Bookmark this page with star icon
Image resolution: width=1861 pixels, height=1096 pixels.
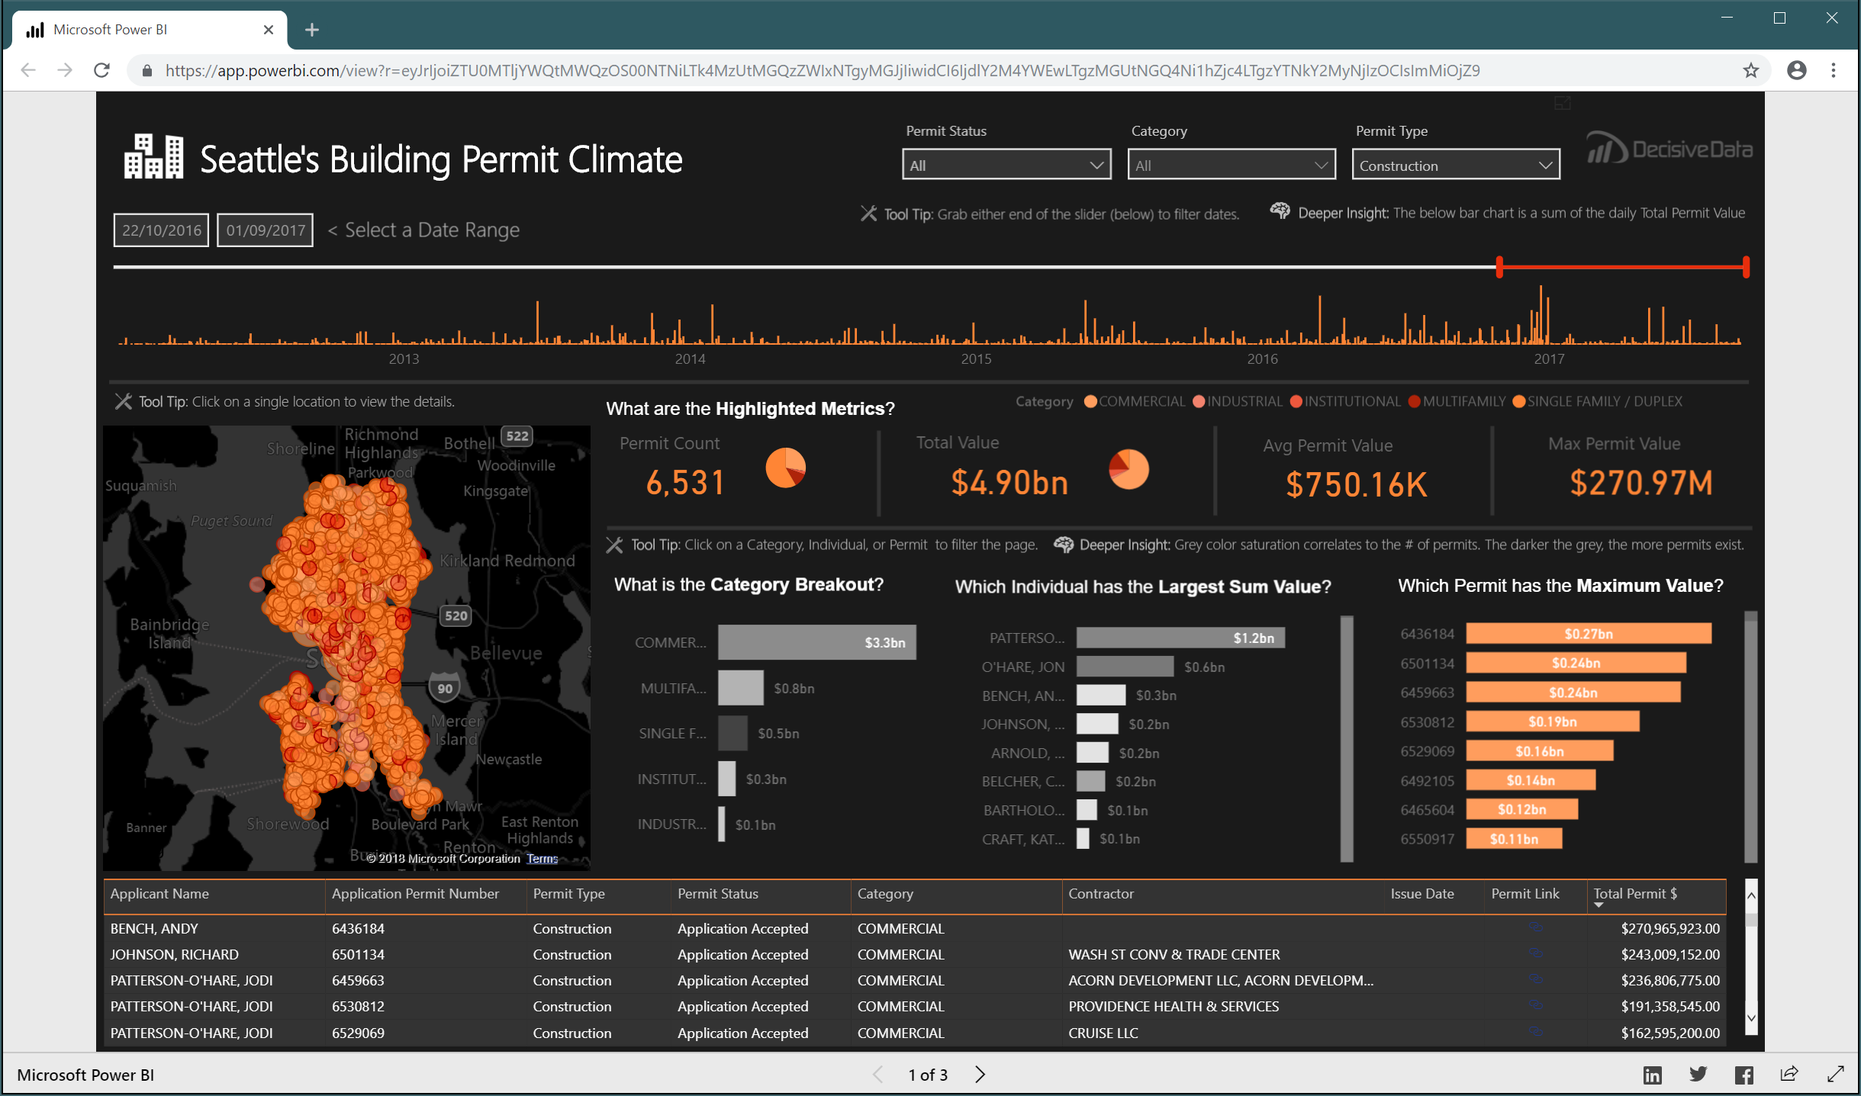(x=1751, y=70)
